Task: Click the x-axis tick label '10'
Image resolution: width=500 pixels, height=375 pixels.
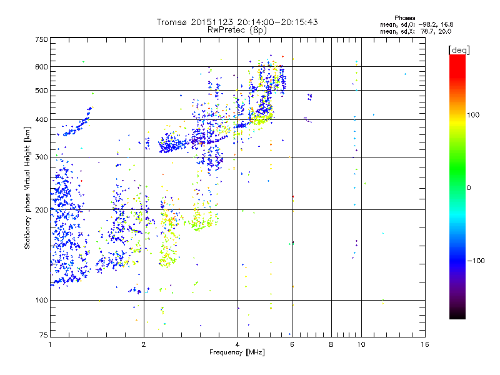Action: [x=361, y=344]
